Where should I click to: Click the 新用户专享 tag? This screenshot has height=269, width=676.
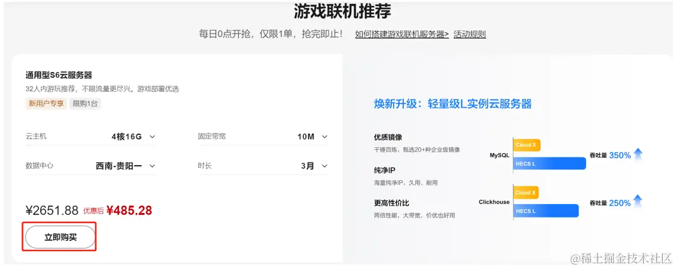point(46,103)
